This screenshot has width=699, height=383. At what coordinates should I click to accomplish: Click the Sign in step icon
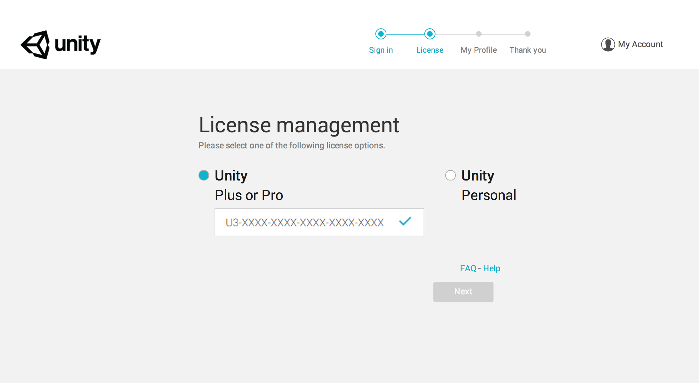(x=381, y=34)
